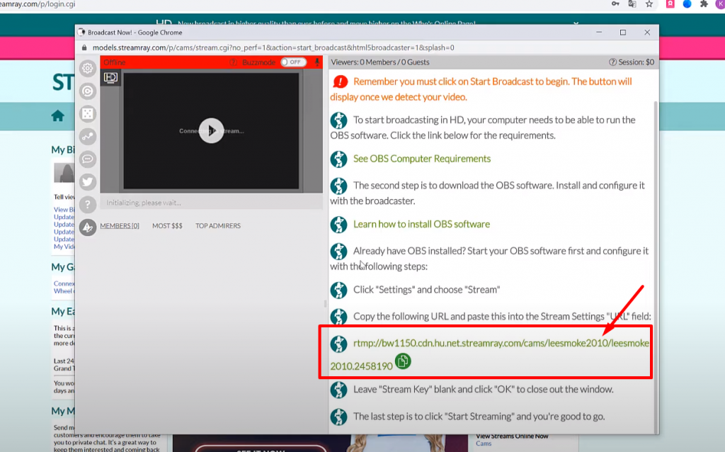Click the Offline status label

tap(114, 62)
